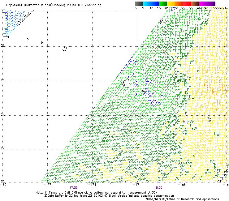Screen dimensions: 229x201
Task: Click the black contamination circle right of 24N -168
Action: pos(210,120)
